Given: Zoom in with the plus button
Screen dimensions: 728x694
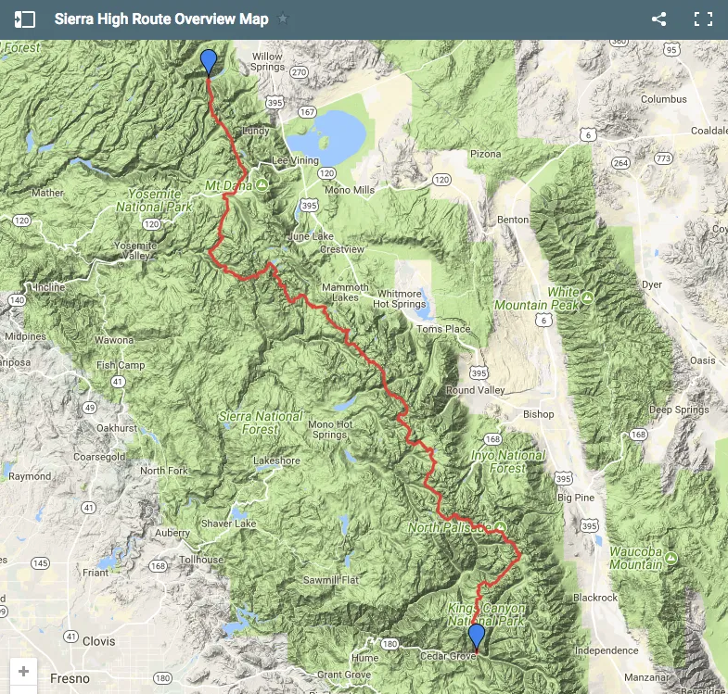Looking at the screenshot, I should coord(24,671).
